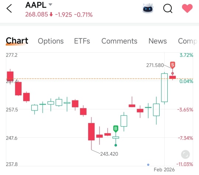
Task: Click the 268.085 current price text
Action: point(36,14)
